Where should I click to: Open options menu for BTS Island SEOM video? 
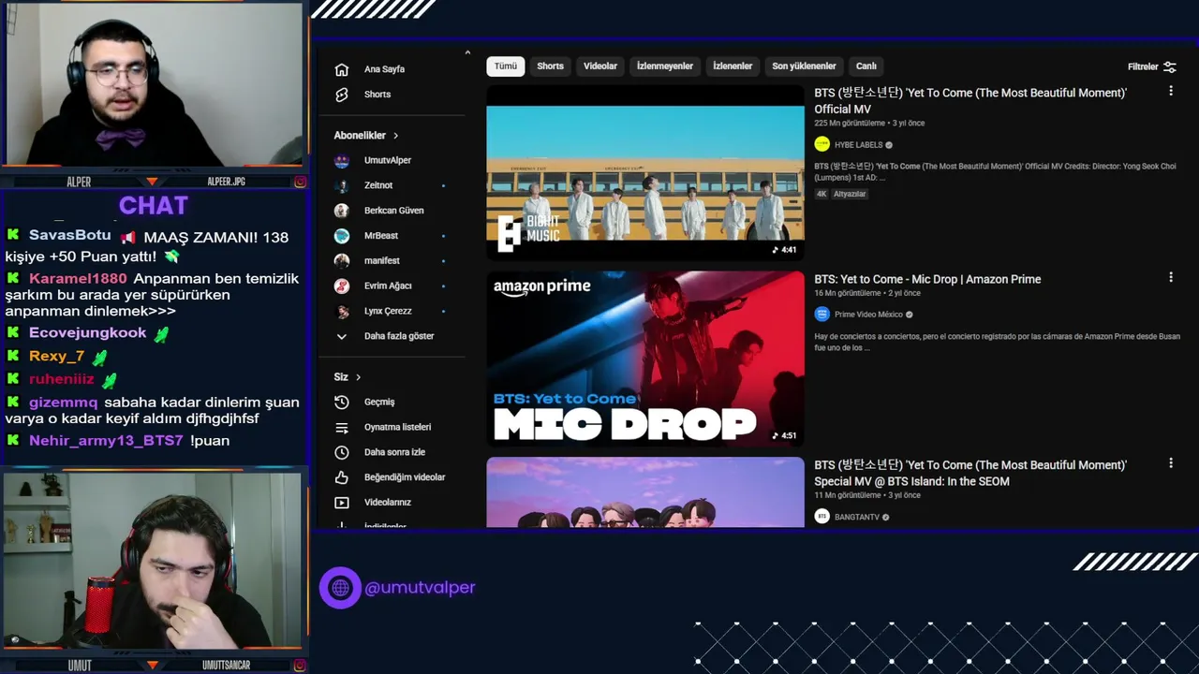(1171, 462)
